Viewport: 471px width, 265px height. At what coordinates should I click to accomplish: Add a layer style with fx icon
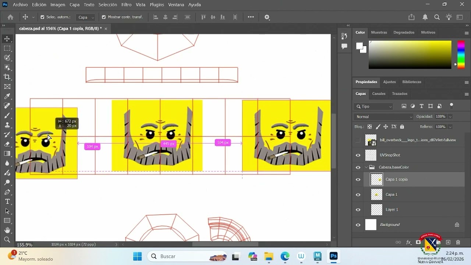[408, 242]
